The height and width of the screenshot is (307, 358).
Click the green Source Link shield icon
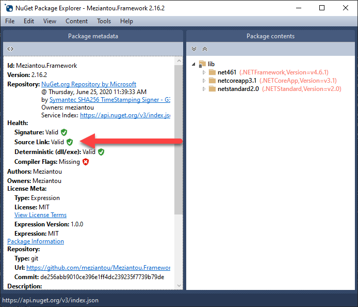(70, 142)
